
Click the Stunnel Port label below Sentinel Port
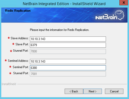coord(21,73)
